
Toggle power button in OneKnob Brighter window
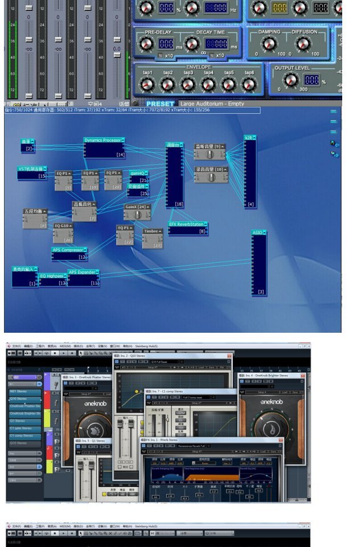[241, 381]
